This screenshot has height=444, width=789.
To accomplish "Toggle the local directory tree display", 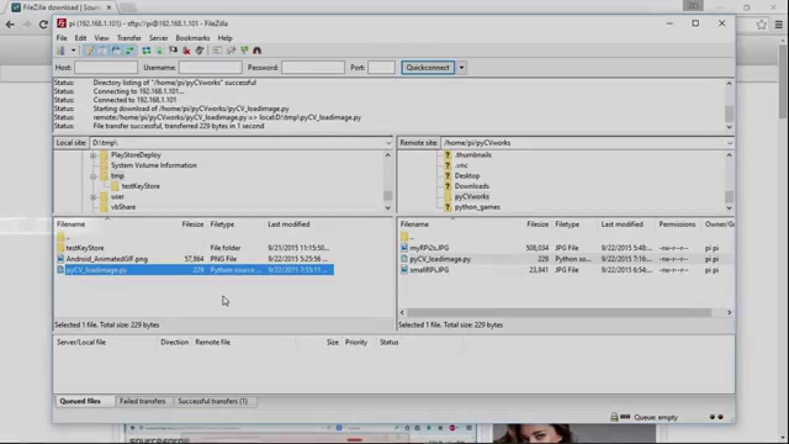I will [x=102, y=51].
